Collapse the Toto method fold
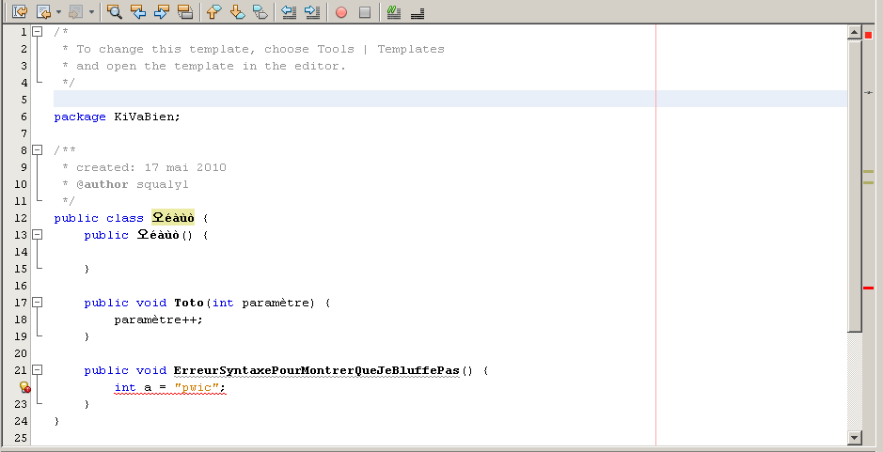This screenshot has width=883, height=452. click(37, 303)
